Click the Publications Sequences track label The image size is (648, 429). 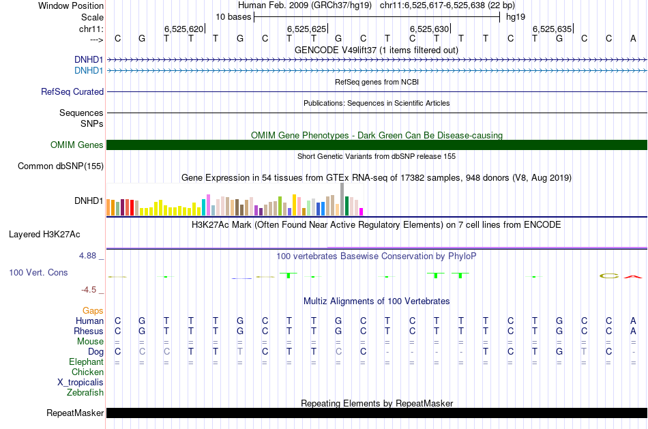click(x=81, y=113)
